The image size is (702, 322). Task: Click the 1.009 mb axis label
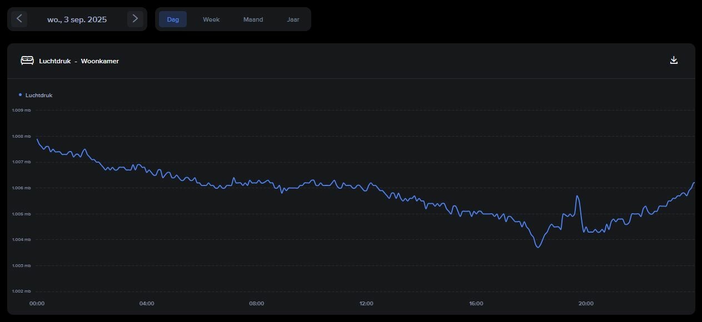[x=22, y=110]
